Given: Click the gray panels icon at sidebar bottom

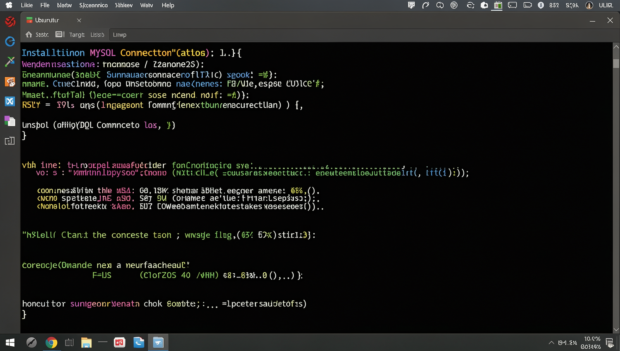Looking at the screenshot, I should pyautogui.click(x=10, y=141).
